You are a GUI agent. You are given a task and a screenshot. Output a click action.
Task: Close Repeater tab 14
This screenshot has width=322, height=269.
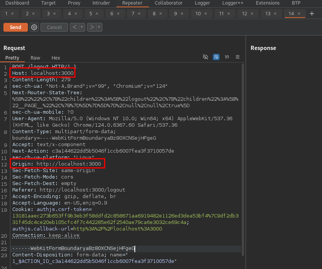click(x=299, y=13)
